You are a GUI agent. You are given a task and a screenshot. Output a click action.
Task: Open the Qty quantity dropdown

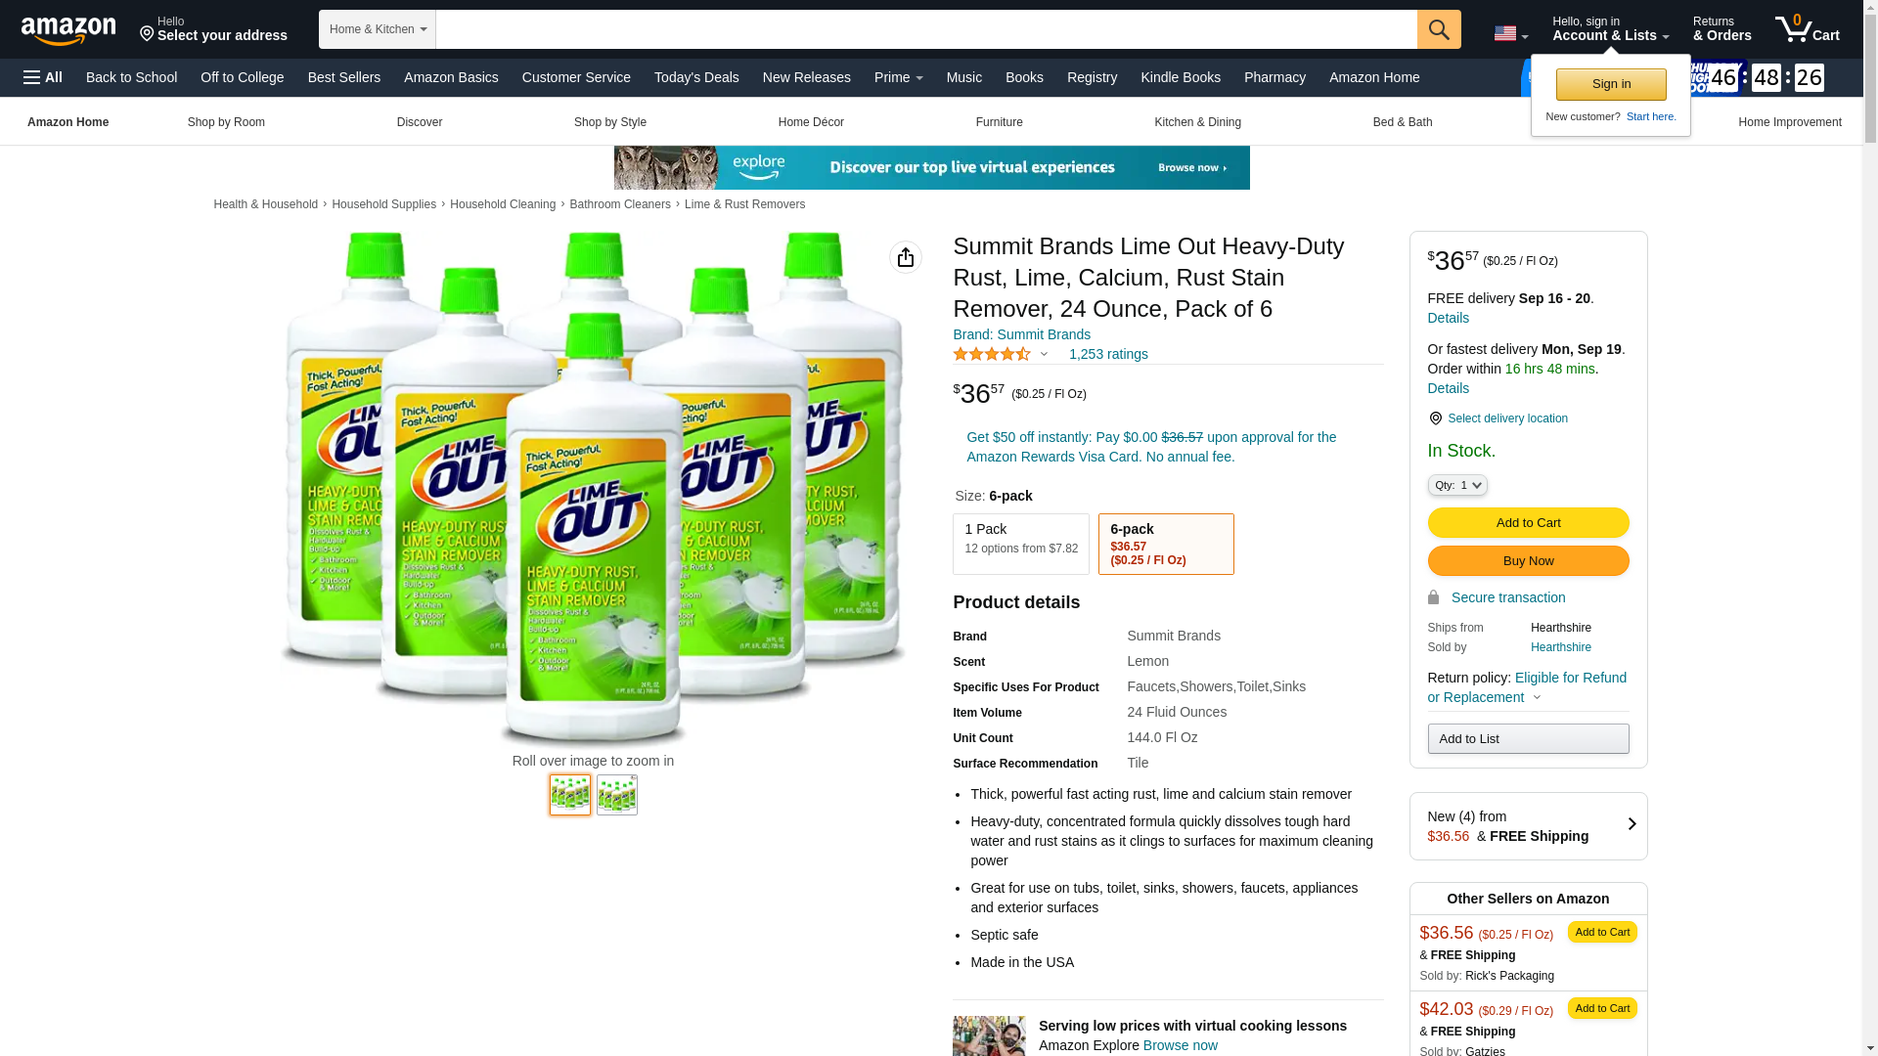pyautogui.click(x=1457, y=485)
